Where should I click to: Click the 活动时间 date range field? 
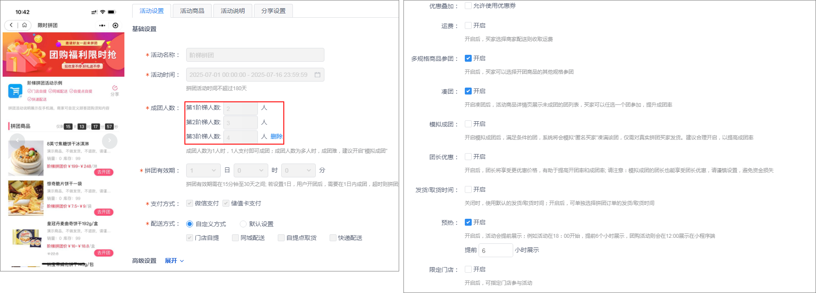(x=255, y=75)
